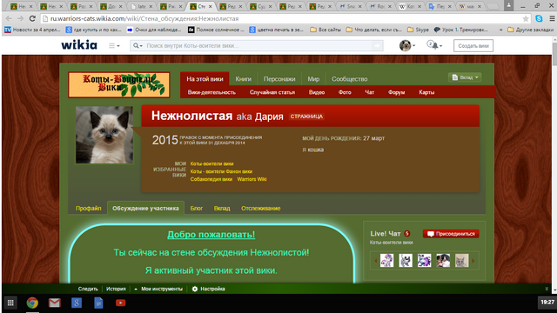Show more bookmarks with double chevron
This screenshot has height=313, width=557.
pos(500,30)
